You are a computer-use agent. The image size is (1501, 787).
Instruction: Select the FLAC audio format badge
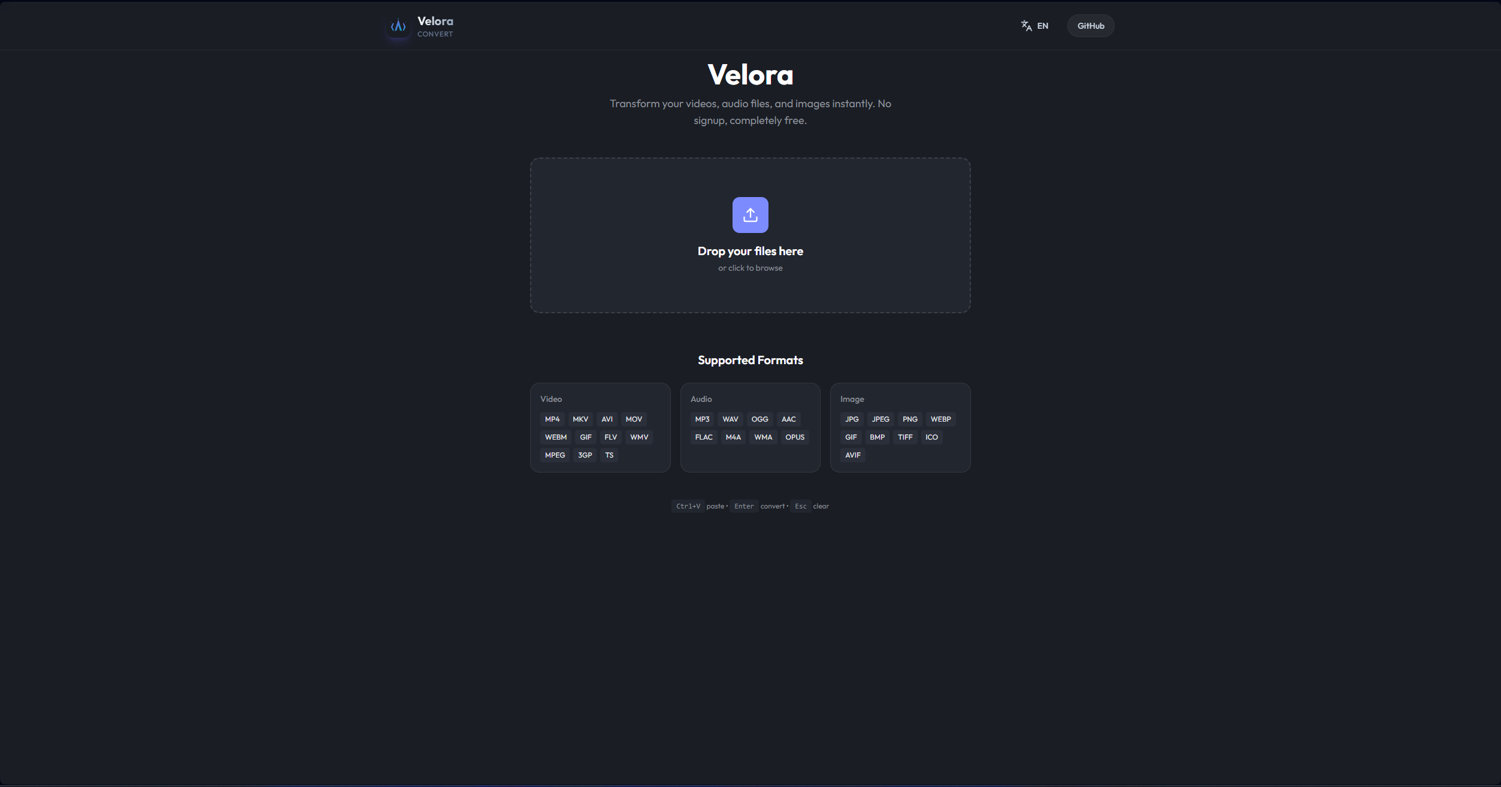(703, 437)
